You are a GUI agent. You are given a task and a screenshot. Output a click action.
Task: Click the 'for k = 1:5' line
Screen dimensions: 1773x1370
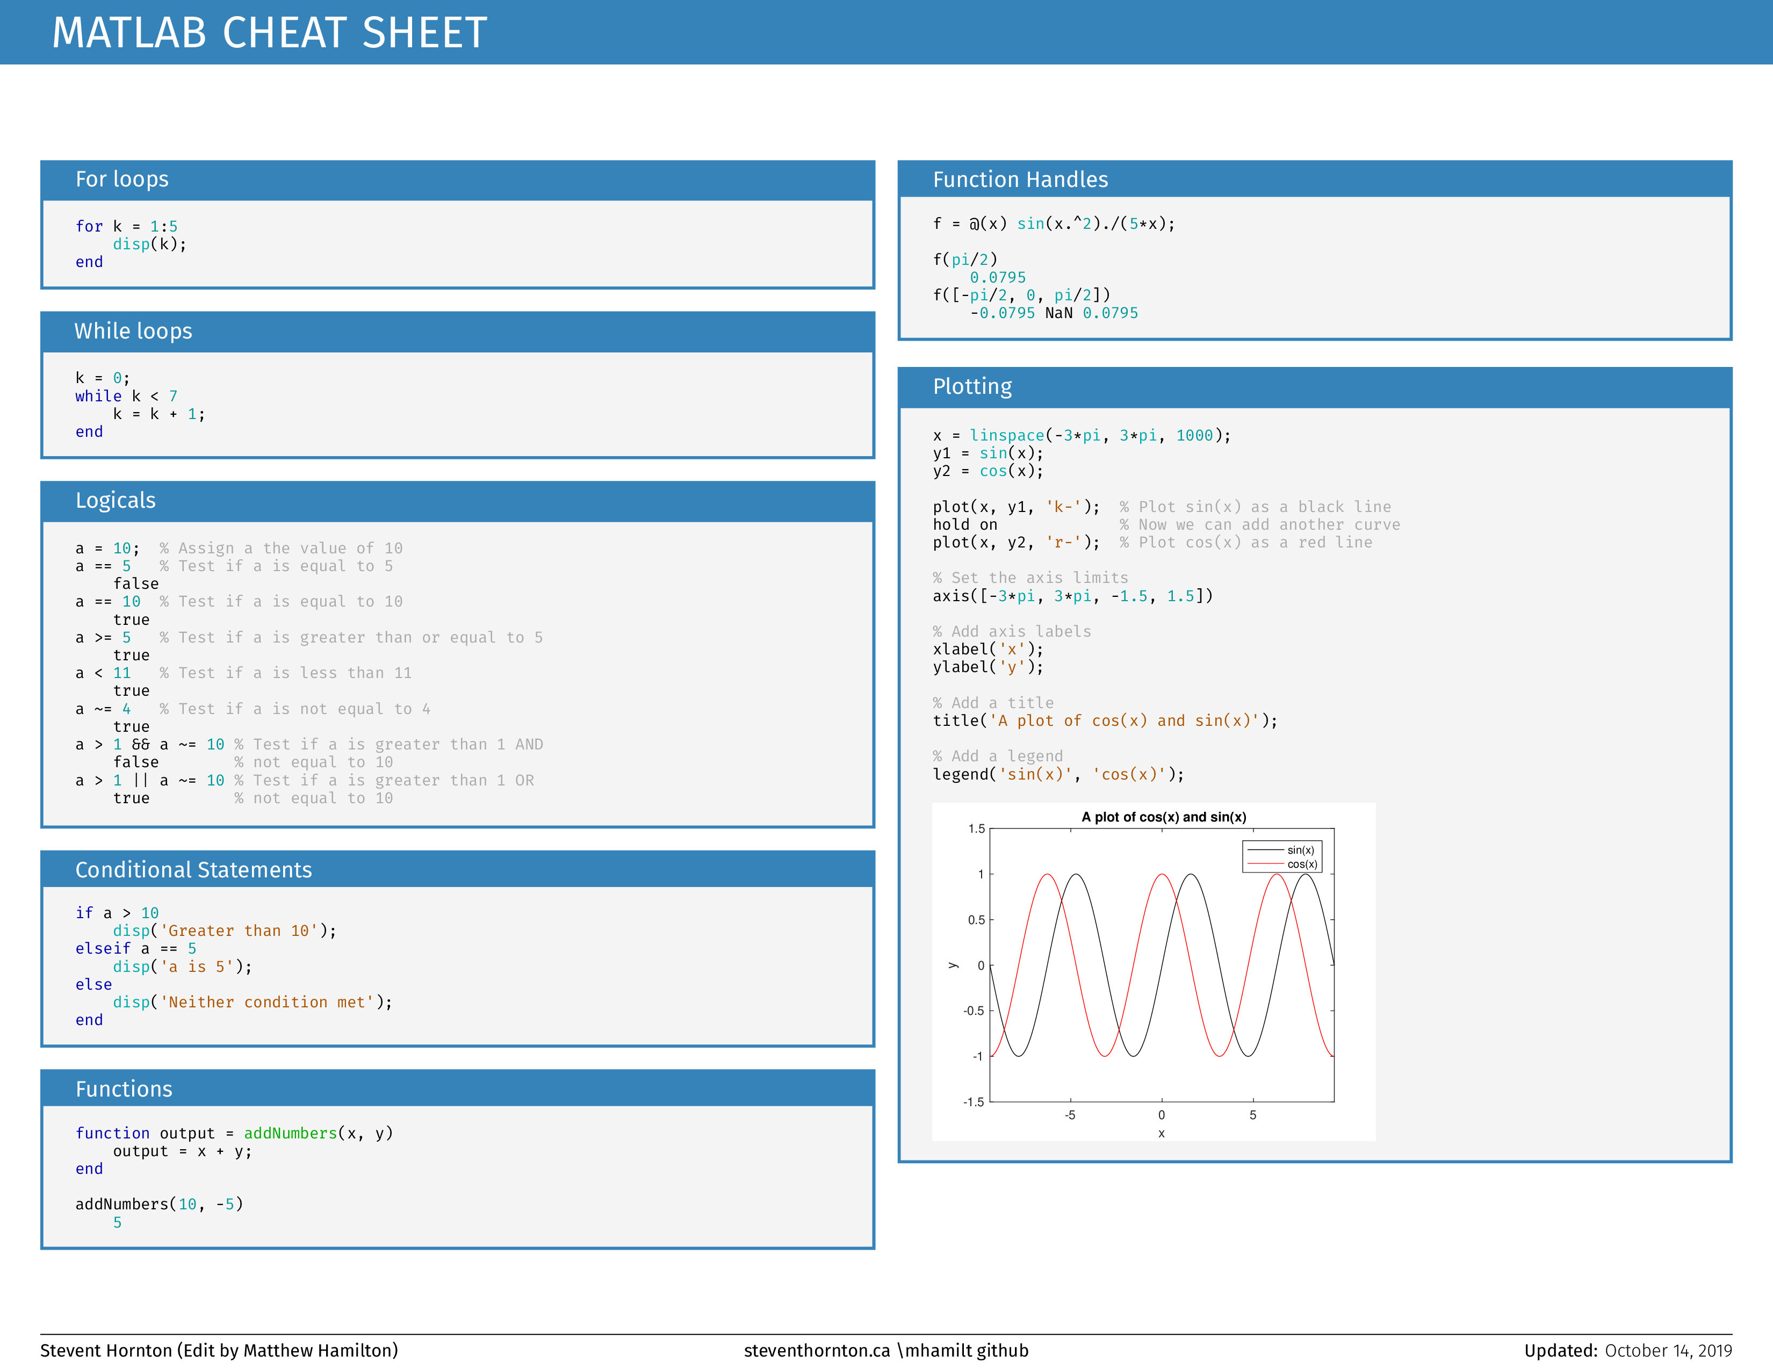point(127,226)
